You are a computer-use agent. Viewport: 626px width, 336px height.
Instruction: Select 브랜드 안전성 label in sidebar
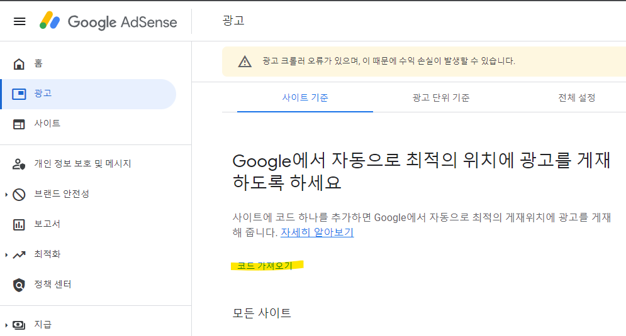coord(62,194)
